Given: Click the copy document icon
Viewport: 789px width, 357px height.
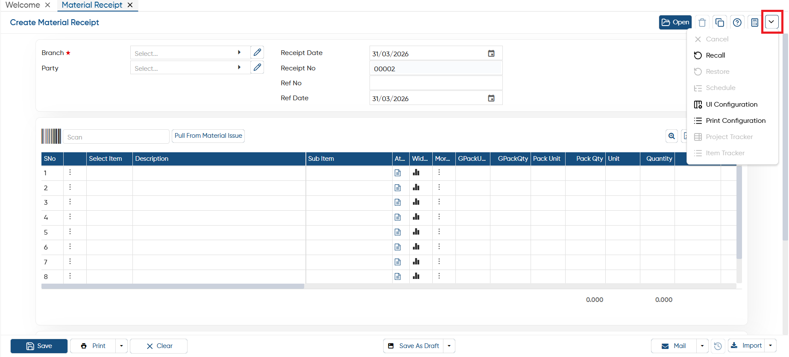Looking at the screenshot, I should (719, 22).
